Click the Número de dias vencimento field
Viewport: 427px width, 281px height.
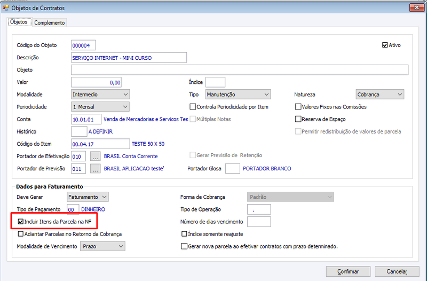point(259,222)
